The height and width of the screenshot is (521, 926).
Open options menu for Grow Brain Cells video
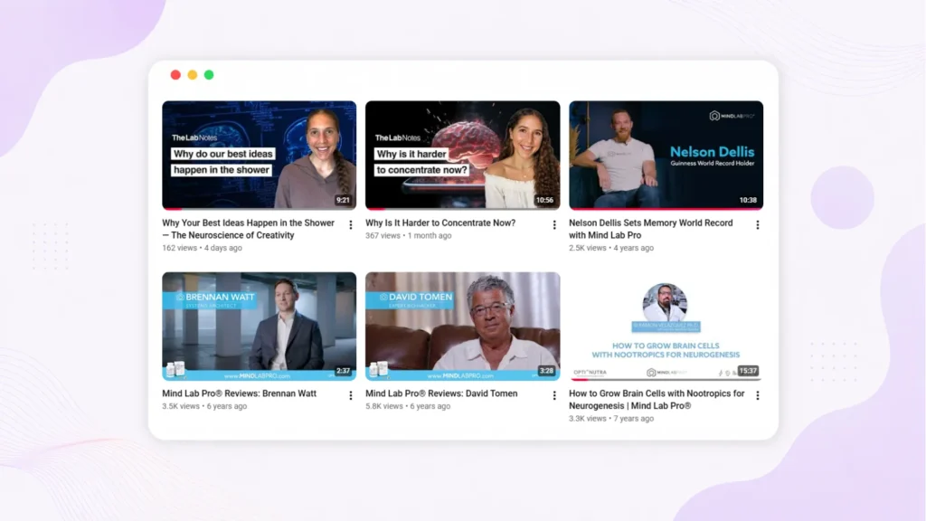(x=758, y=396)
